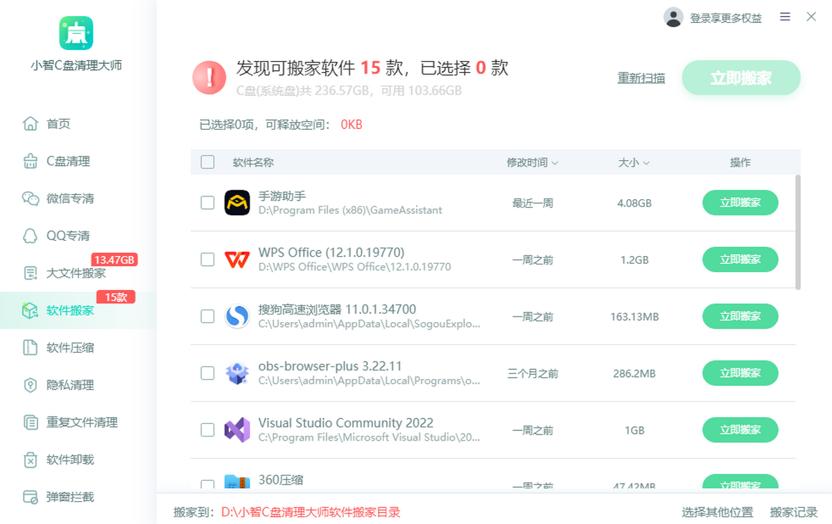Viewport: 832px width, 524px height.
Task: Click the 4.08GB size value
Action: 634,203
